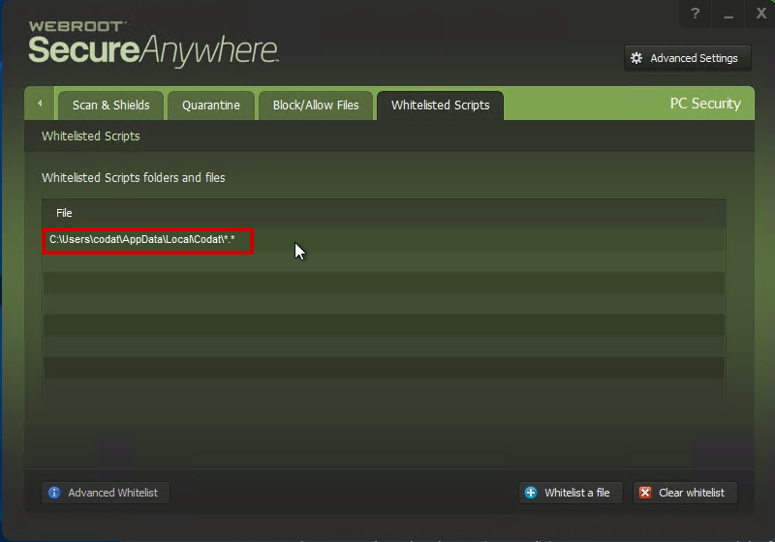The image size is (775, 542).
Task: Minimize the SecureAnywhere window
Action: tap(728, 14)
